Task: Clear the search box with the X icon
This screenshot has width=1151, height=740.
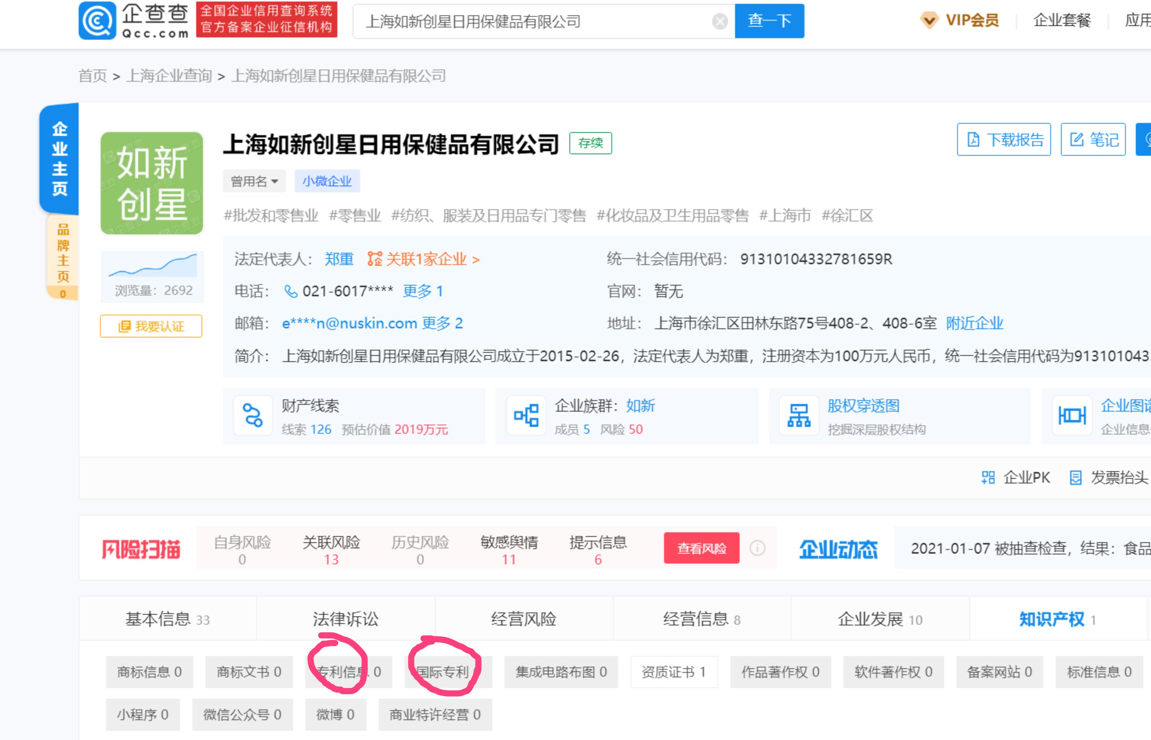Action: (719, 20)
